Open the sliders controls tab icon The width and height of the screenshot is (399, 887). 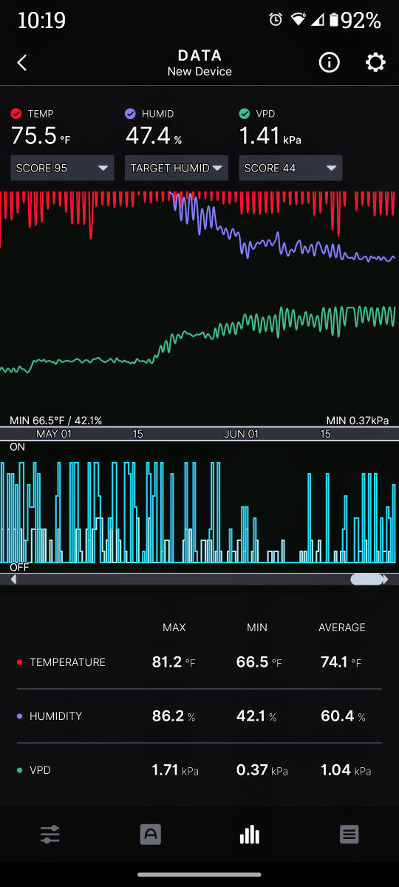[x=50, y=835]
